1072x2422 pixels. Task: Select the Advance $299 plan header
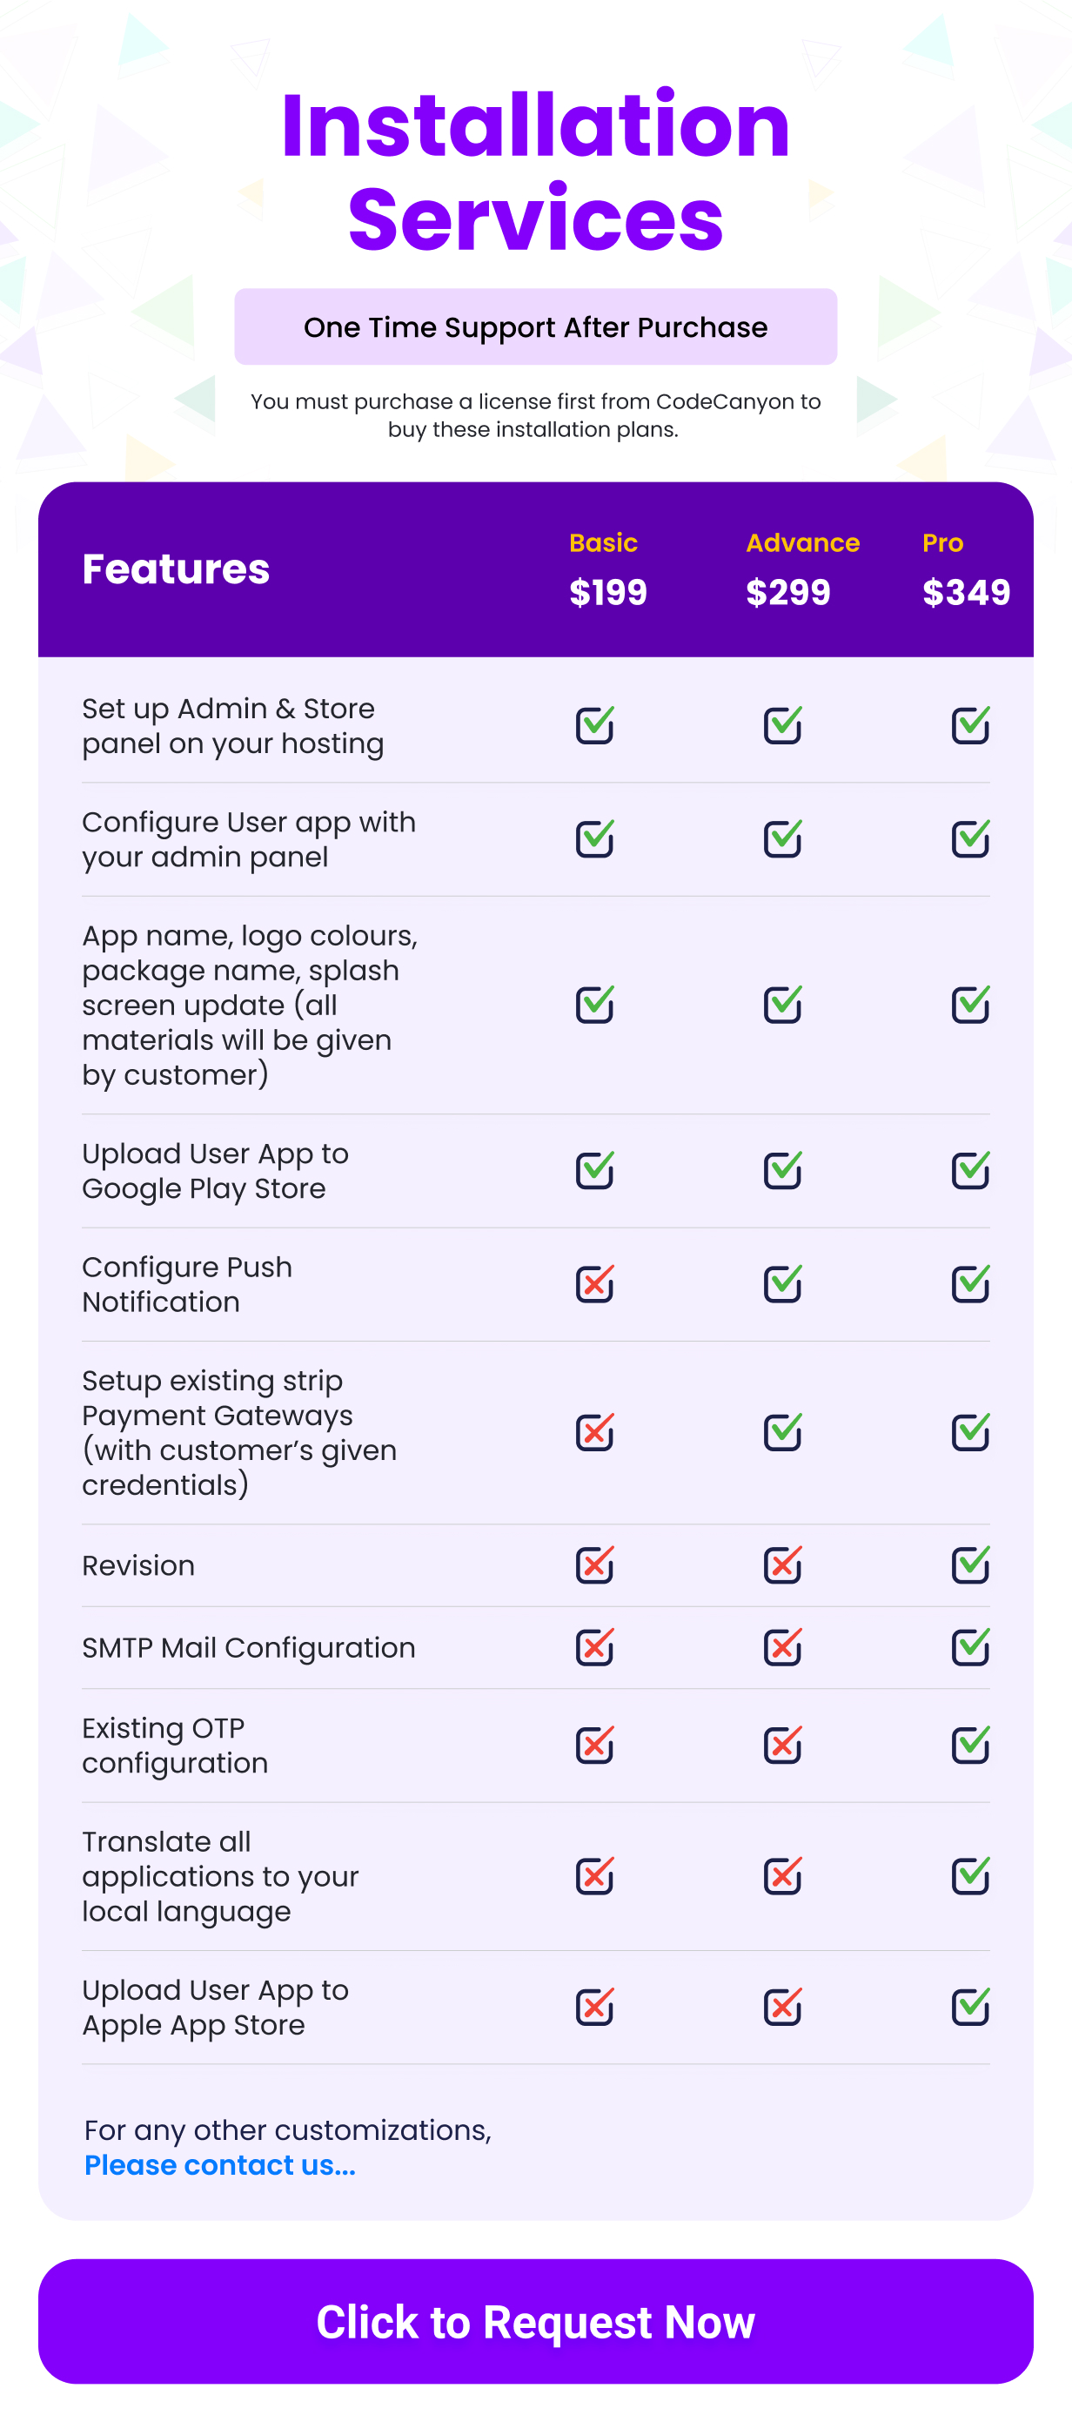(802, 569)
